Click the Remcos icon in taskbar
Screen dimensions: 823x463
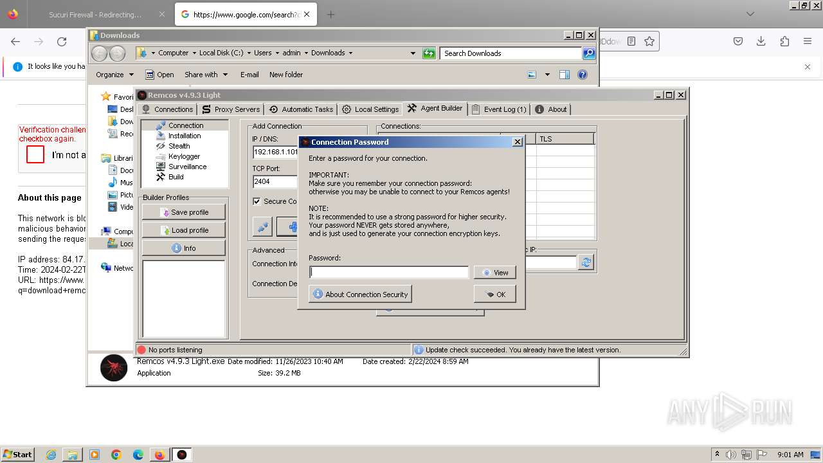tap(182, 455)
